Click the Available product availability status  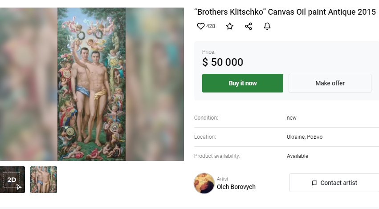point(297,156)
